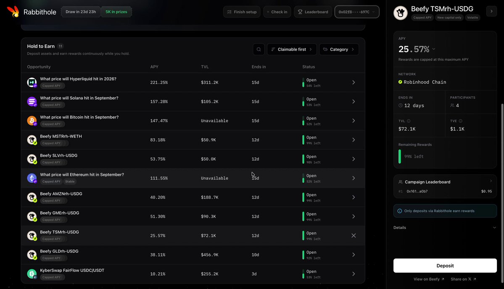This screenshot has width=504, height=289.
Task: Click the $456.9K TVL value
Action: [210, 255]
